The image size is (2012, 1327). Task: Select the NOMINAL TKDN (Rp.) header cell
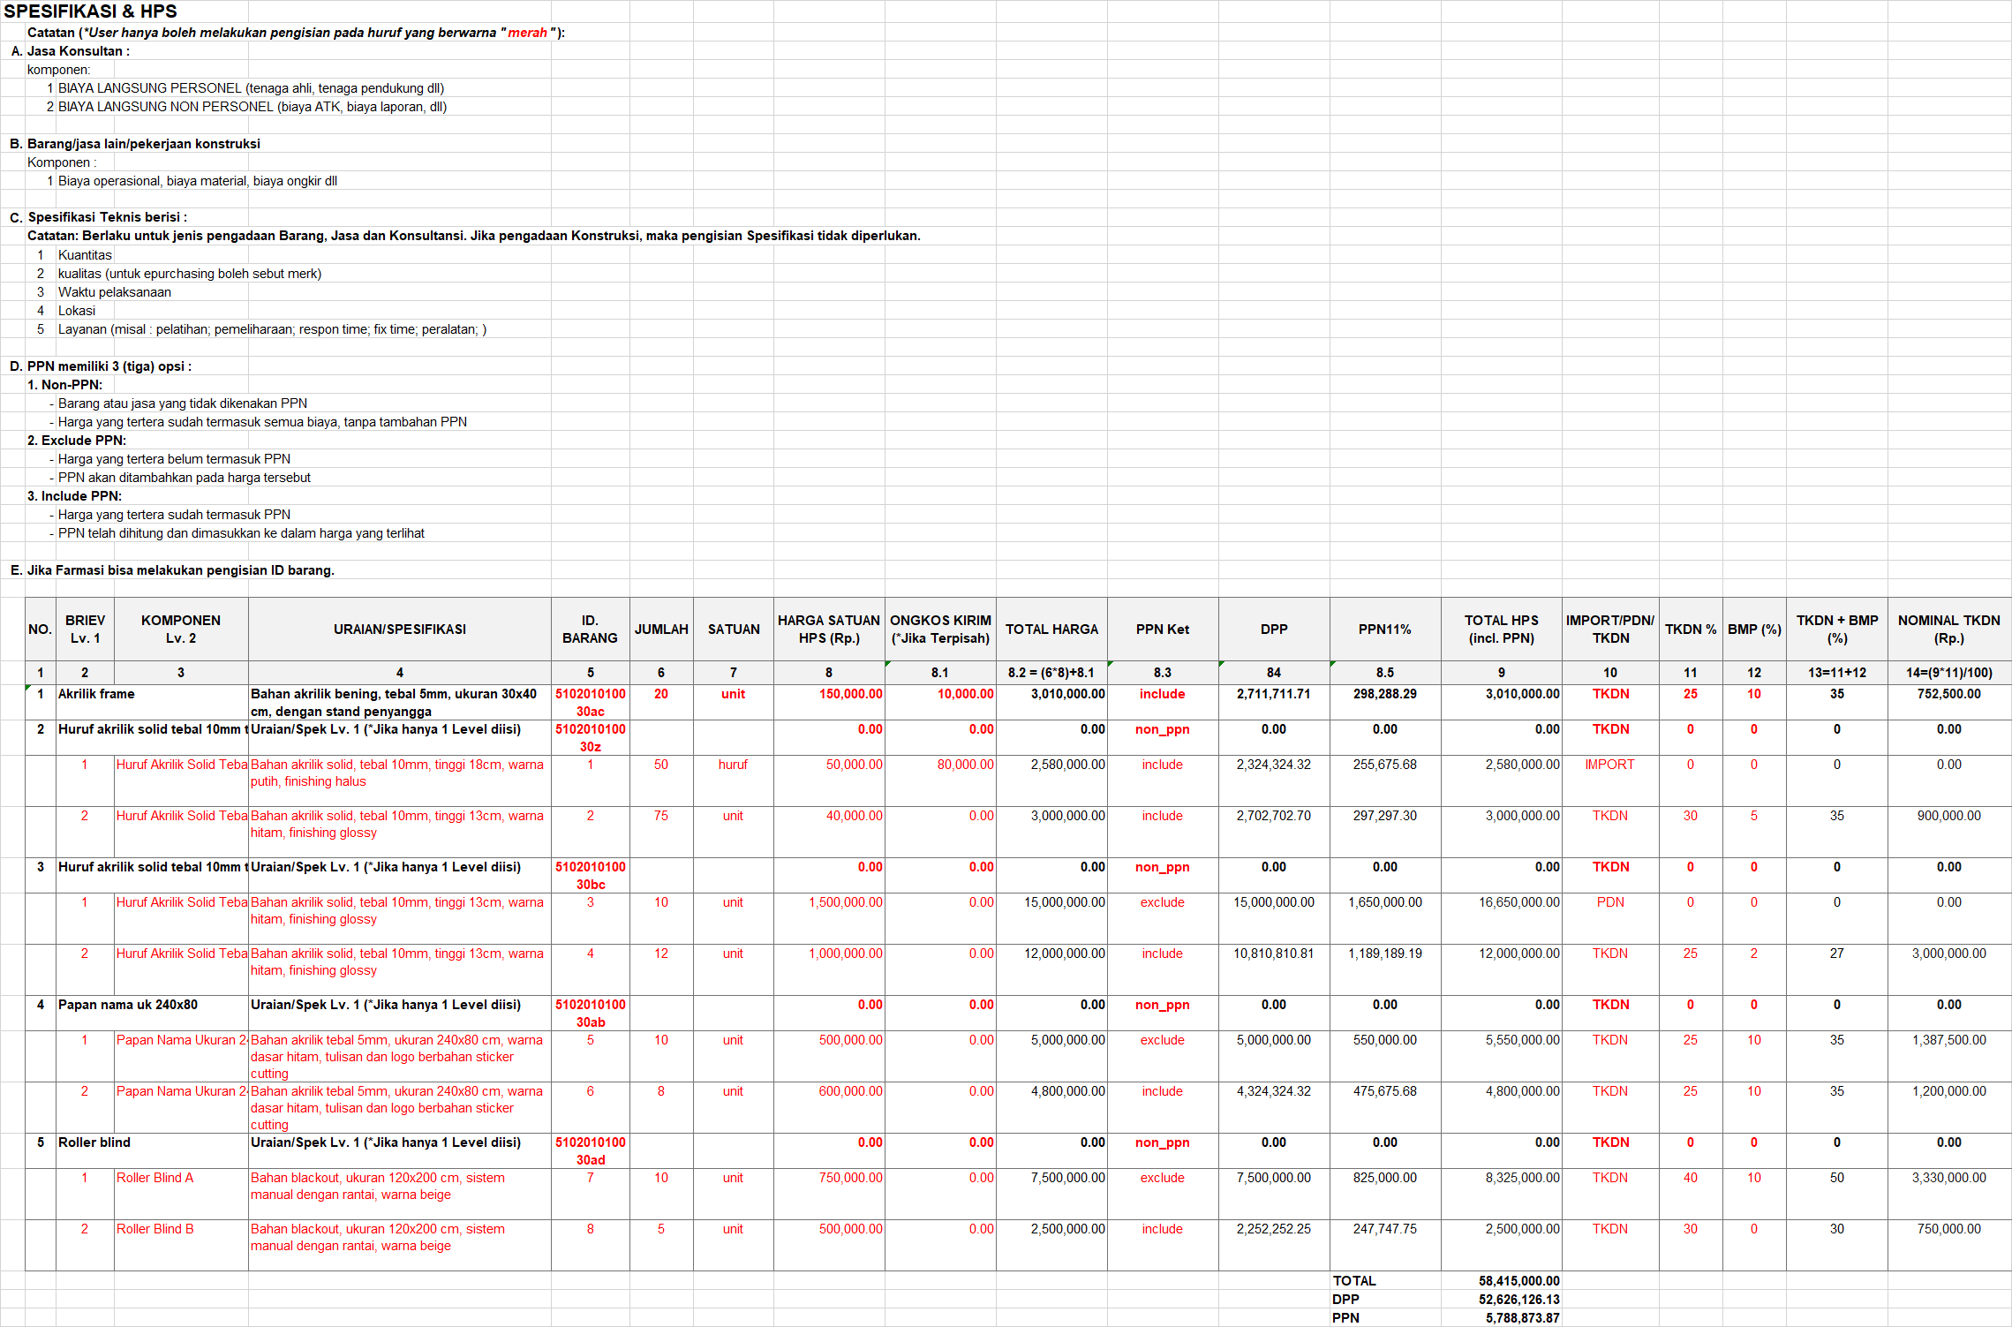click(1948, 630)
